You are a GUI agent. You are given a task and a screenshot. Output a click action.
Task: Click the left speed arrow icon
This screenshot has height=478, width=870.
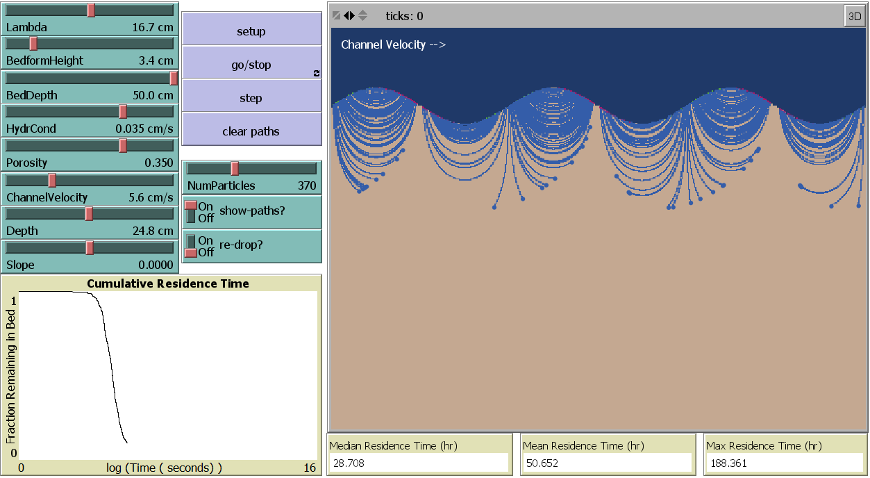coord(346,15)
